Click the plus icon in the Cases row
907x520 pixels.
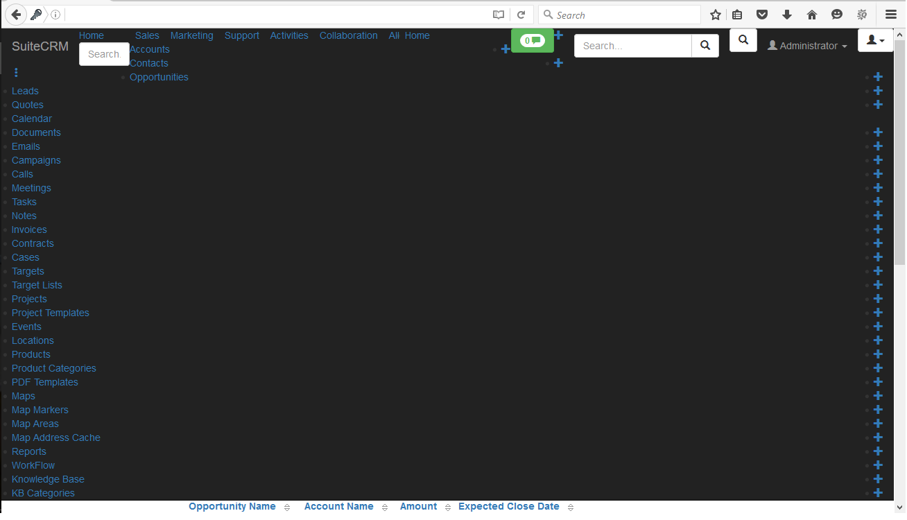(x=878, y=257)
